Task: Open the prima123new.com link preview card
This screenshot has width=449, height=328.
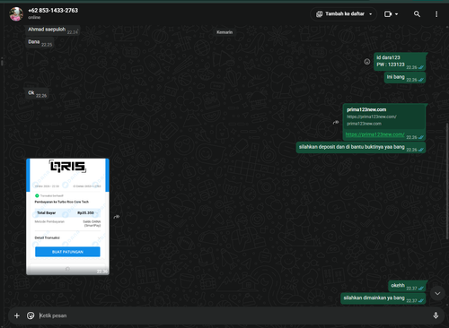Action: (x=384, y=117)
